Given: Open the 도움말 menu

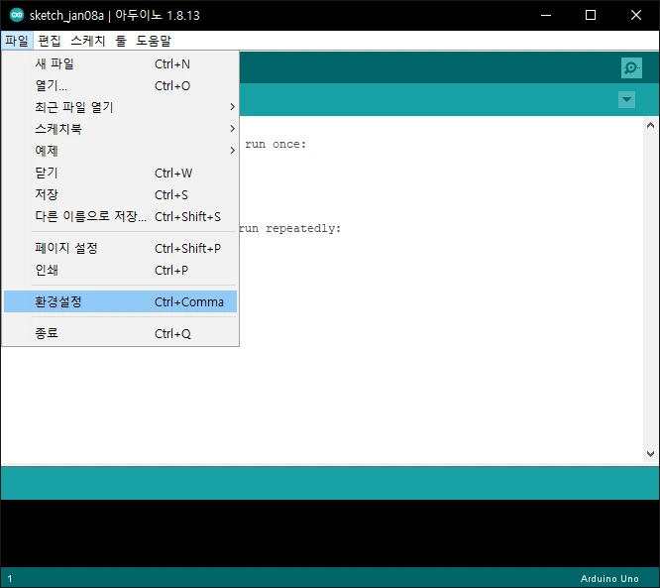Looking at the screenshot, I should [x=154, y=41].
